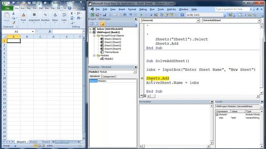Open the File menu in VBA editor
Screen dimensions: 266x149
[98, 9]
